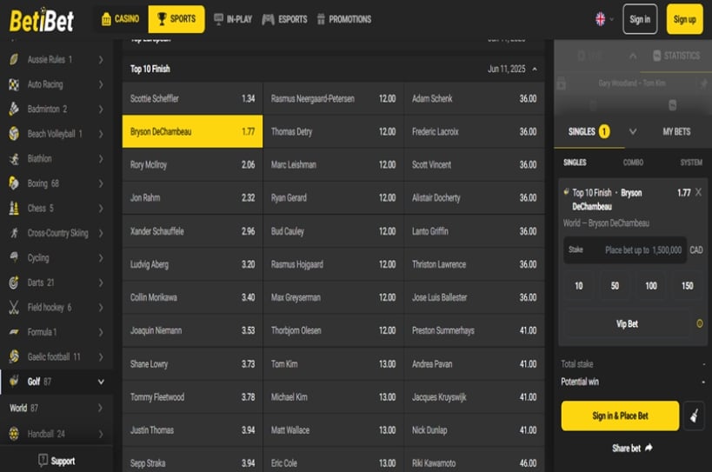
Task: Click the Auto Racing checkered flag icon
Action: pos(14,84)
